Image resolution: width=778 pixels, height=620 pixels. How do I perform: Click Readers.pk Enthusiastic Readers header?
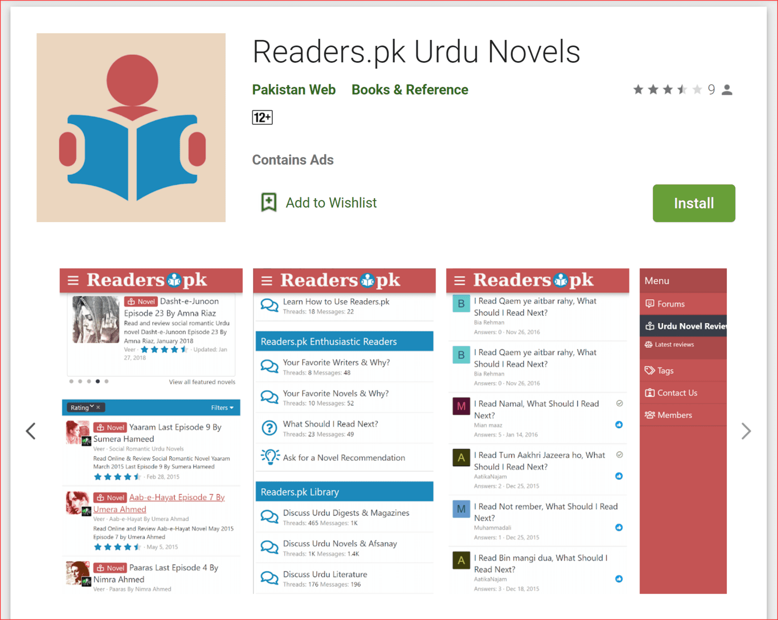pyautogui.click(x=344, y=341)
